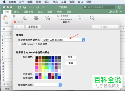Image resolution: width=125 pixels, height=91 pixels.
Task: Select the black standard color swatch
Action: click(x=37, y=58)
